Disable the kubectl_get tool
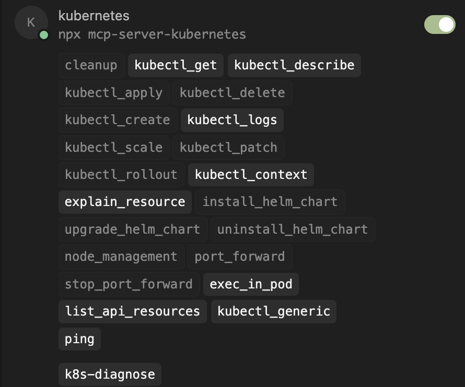This screenshot has height=387, width=465. coord(176,65)
